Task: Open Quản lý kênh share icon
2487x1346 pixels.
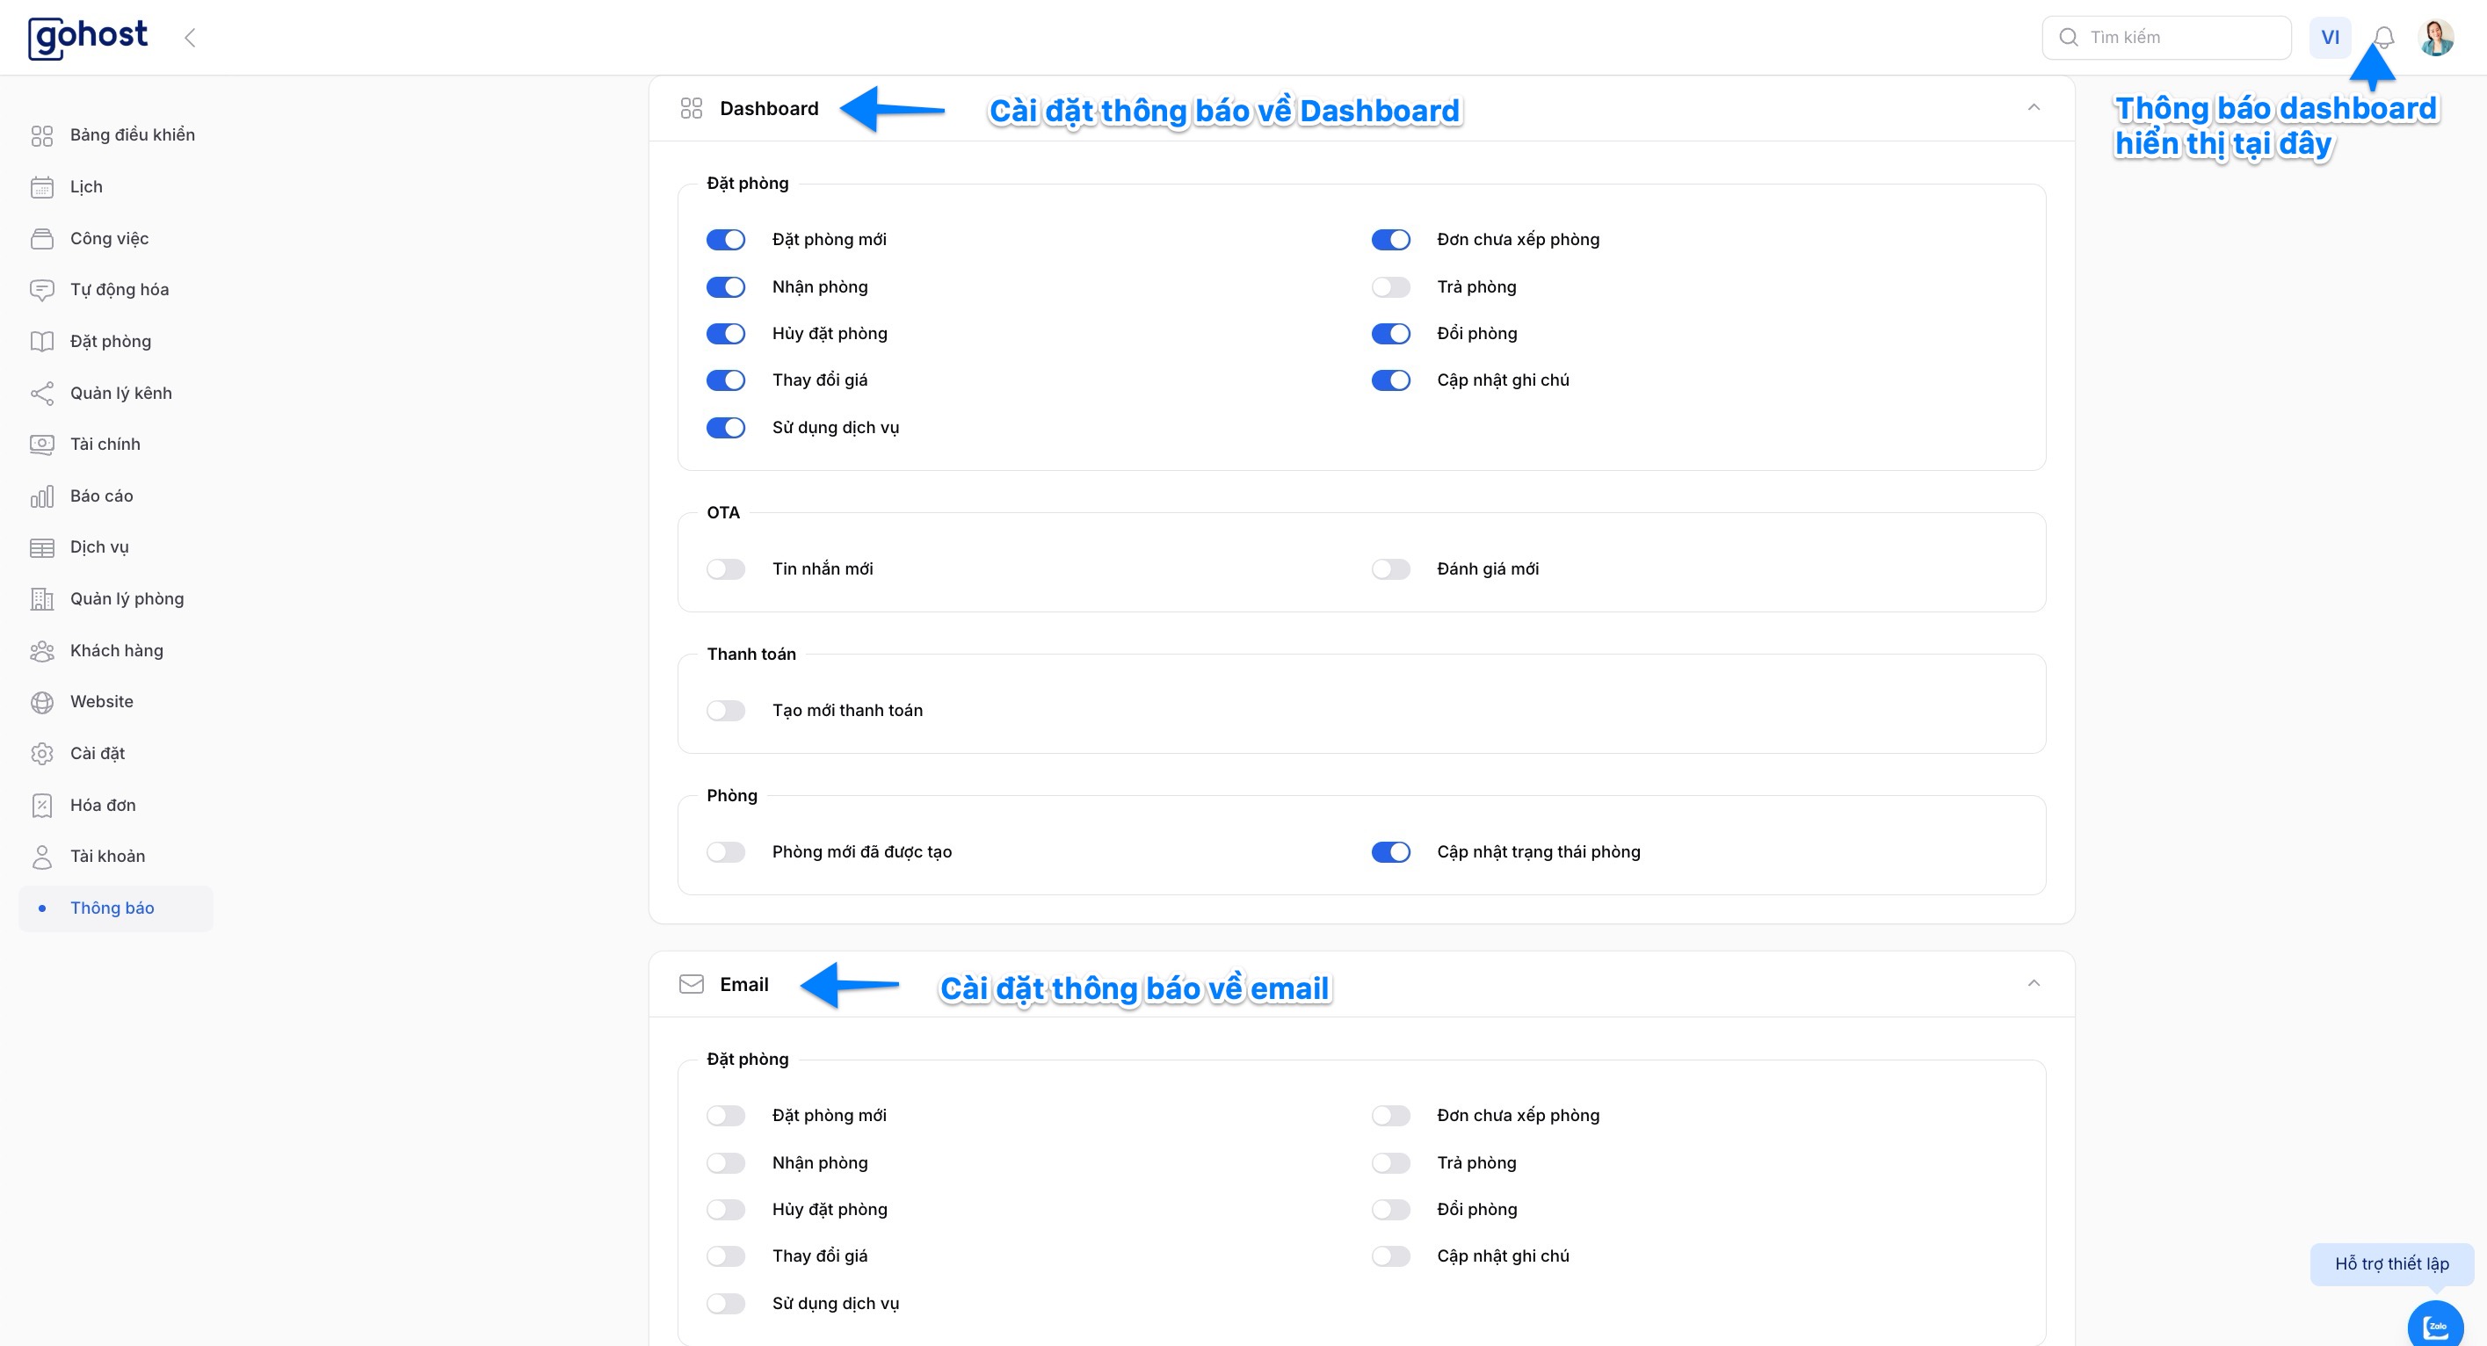Action: pos(41,393)
